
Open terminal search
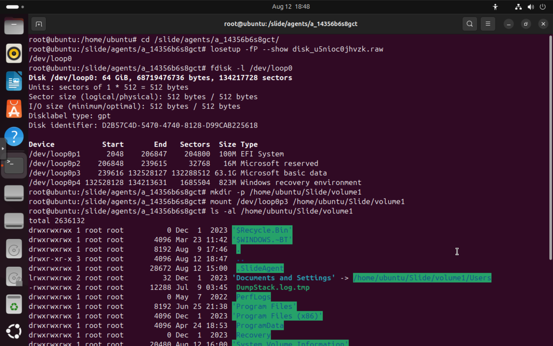pos(470,24)
